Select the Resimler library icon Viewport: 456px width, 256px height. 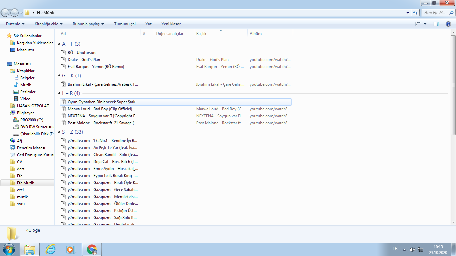tap(16, 92)
